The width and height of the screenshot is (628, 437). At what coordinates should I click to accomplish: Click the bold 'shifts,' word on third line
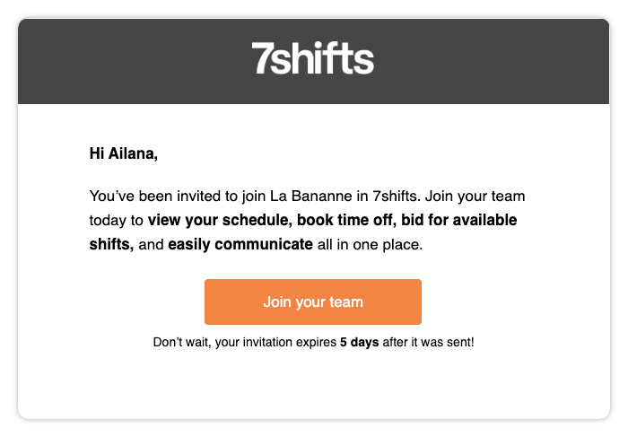111,243
